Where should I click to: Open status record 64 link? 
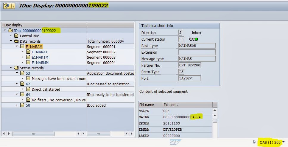(28, 95)
